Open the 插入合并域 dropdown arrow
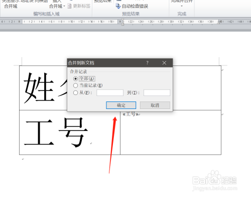Screen dimensions: 251x197 point(64,6)
